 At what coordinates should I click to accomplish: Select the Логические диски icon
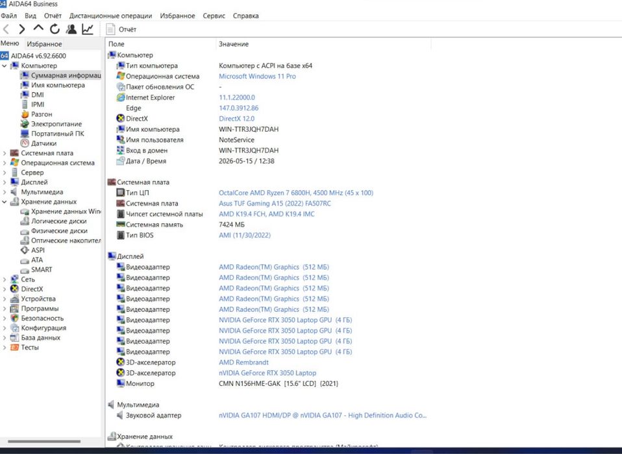point(25,221)
